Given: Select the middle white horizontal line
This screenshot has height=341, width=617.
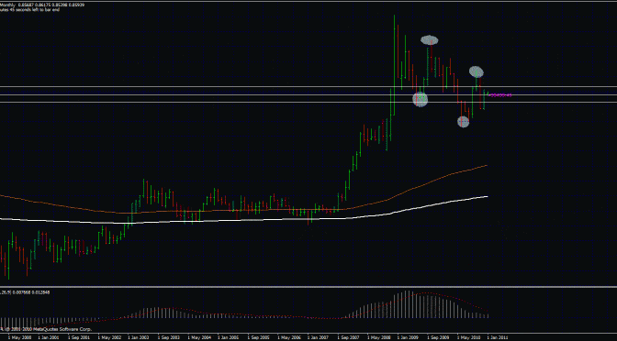Looking at the screenshot, I should pyautogui.click(x=308, y=94).
